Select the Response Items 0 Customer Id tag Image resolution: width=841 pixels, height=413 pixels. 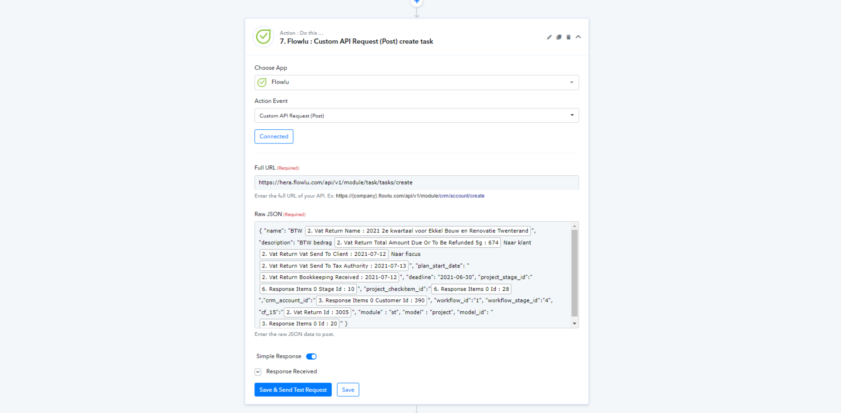tap(371, 301)
